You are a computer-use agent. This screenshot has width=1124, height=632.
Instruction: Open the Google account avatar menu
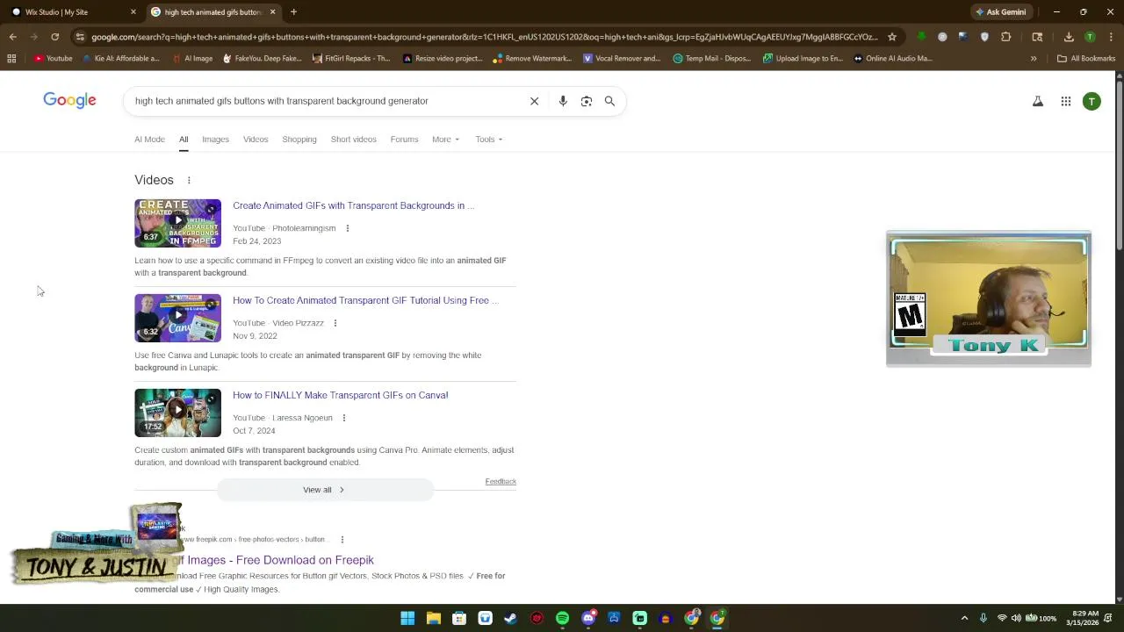[x=1092, y=101]
